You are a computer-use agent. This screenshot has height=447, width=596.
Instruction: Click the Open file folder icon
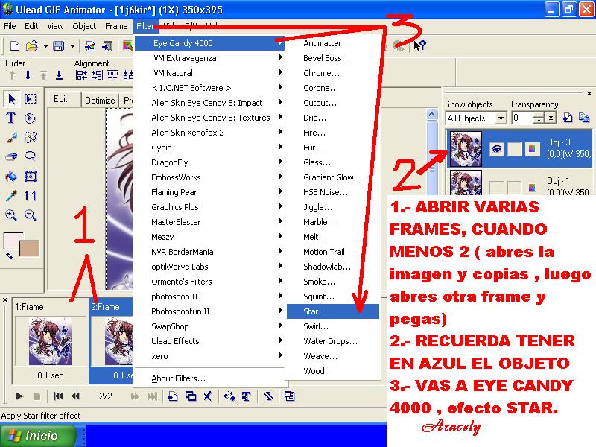click(x=32, y=46)
